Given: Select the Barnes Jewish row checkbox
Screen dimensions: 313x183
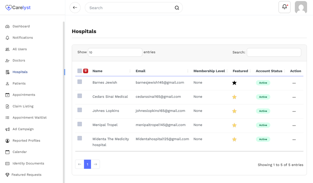Looking at the screenshot, I should pyautogui.click(x=80, y=82).
